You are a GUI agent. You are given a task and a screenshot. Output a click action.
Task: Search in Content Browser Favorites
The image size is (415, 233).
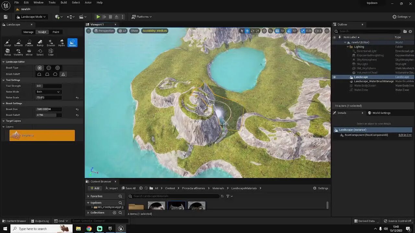click(x=120, y=196)
